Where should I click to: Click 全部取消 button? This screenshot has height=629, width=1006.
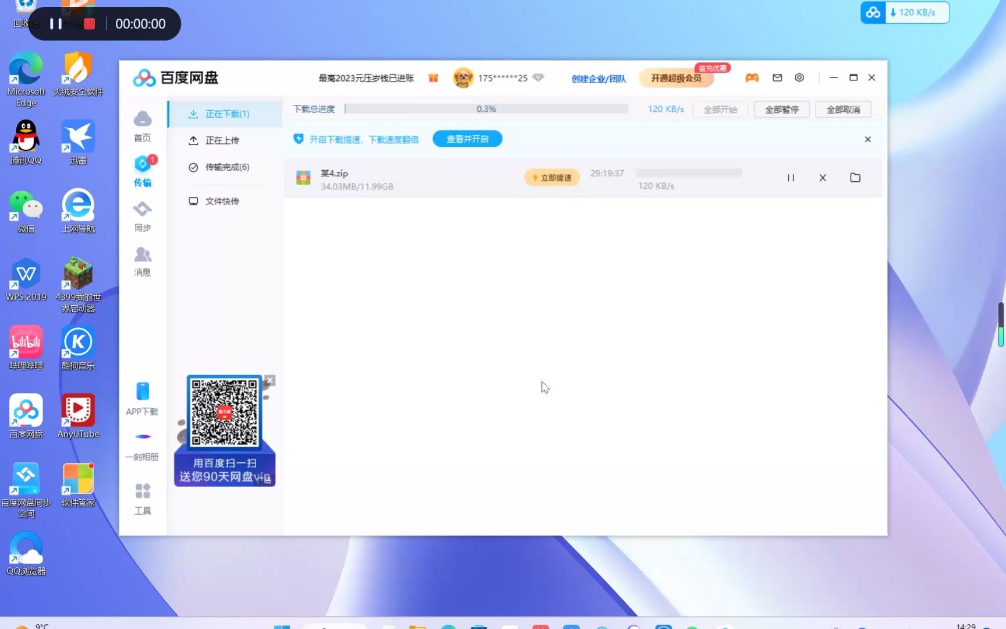point(844,109)
